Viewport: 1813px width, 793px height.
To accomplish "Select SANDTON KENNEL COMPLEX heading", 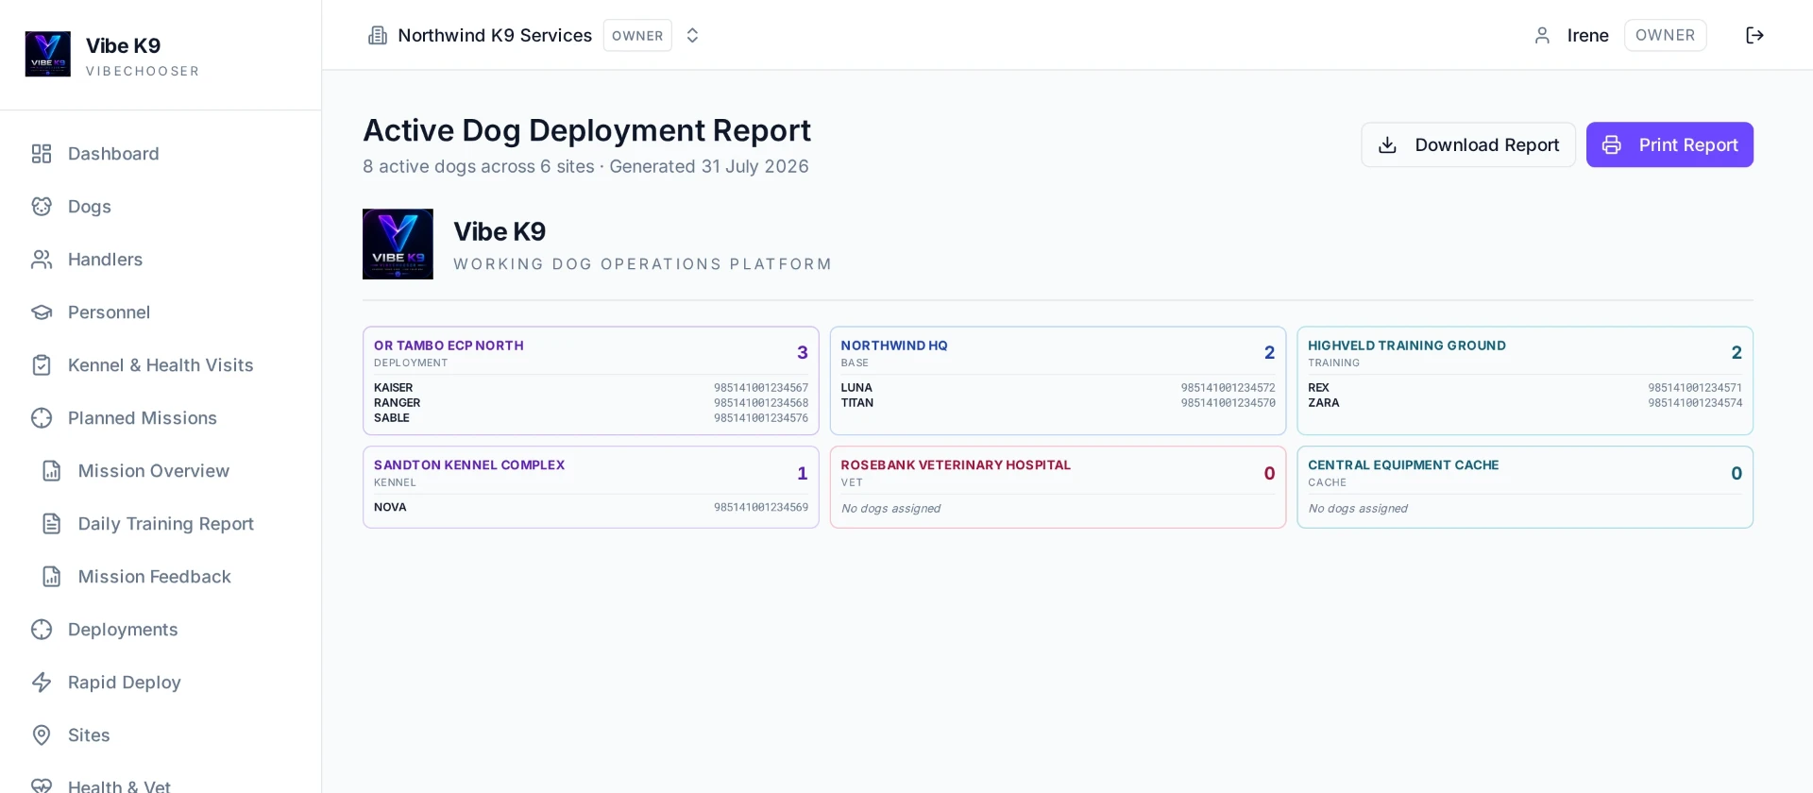I will click(469, 465).
